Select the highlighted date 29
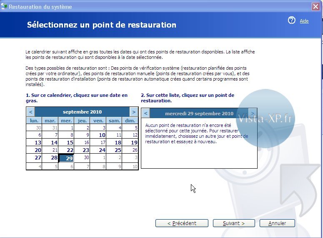The height and width of the screenshot is (238, 323). 69,158
